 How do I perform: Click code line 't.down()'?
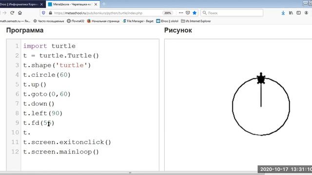(x=39, y=104)
